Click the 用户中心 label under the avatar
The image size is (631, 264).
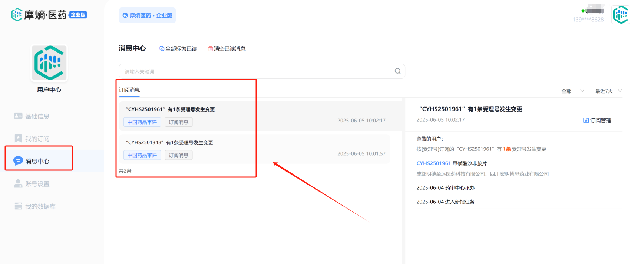pyautogui.click(x=49, y=89)
